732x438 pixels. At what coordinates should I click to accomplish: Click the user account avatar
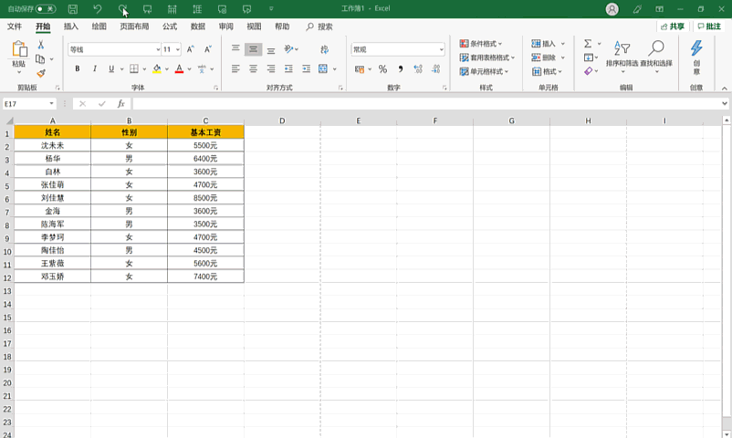pyautogui.click(x=612, y=9)
